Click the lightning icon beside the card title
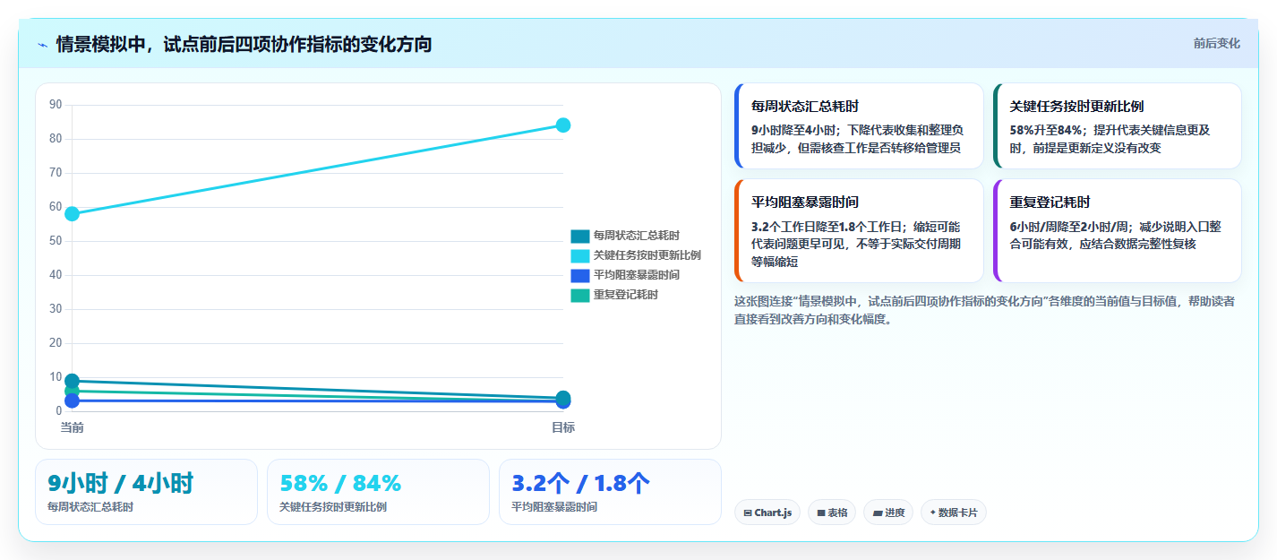This screenshot has height=560, width=1277. pos(42,44)
